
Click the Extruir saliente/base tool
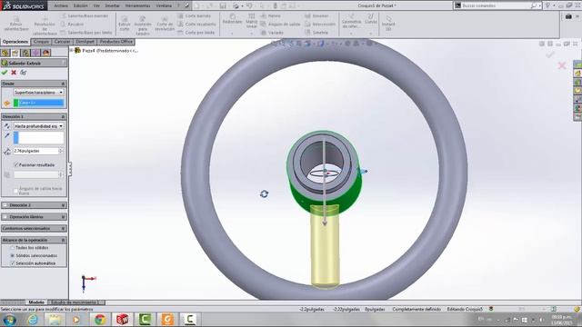(x=16, y=24)
